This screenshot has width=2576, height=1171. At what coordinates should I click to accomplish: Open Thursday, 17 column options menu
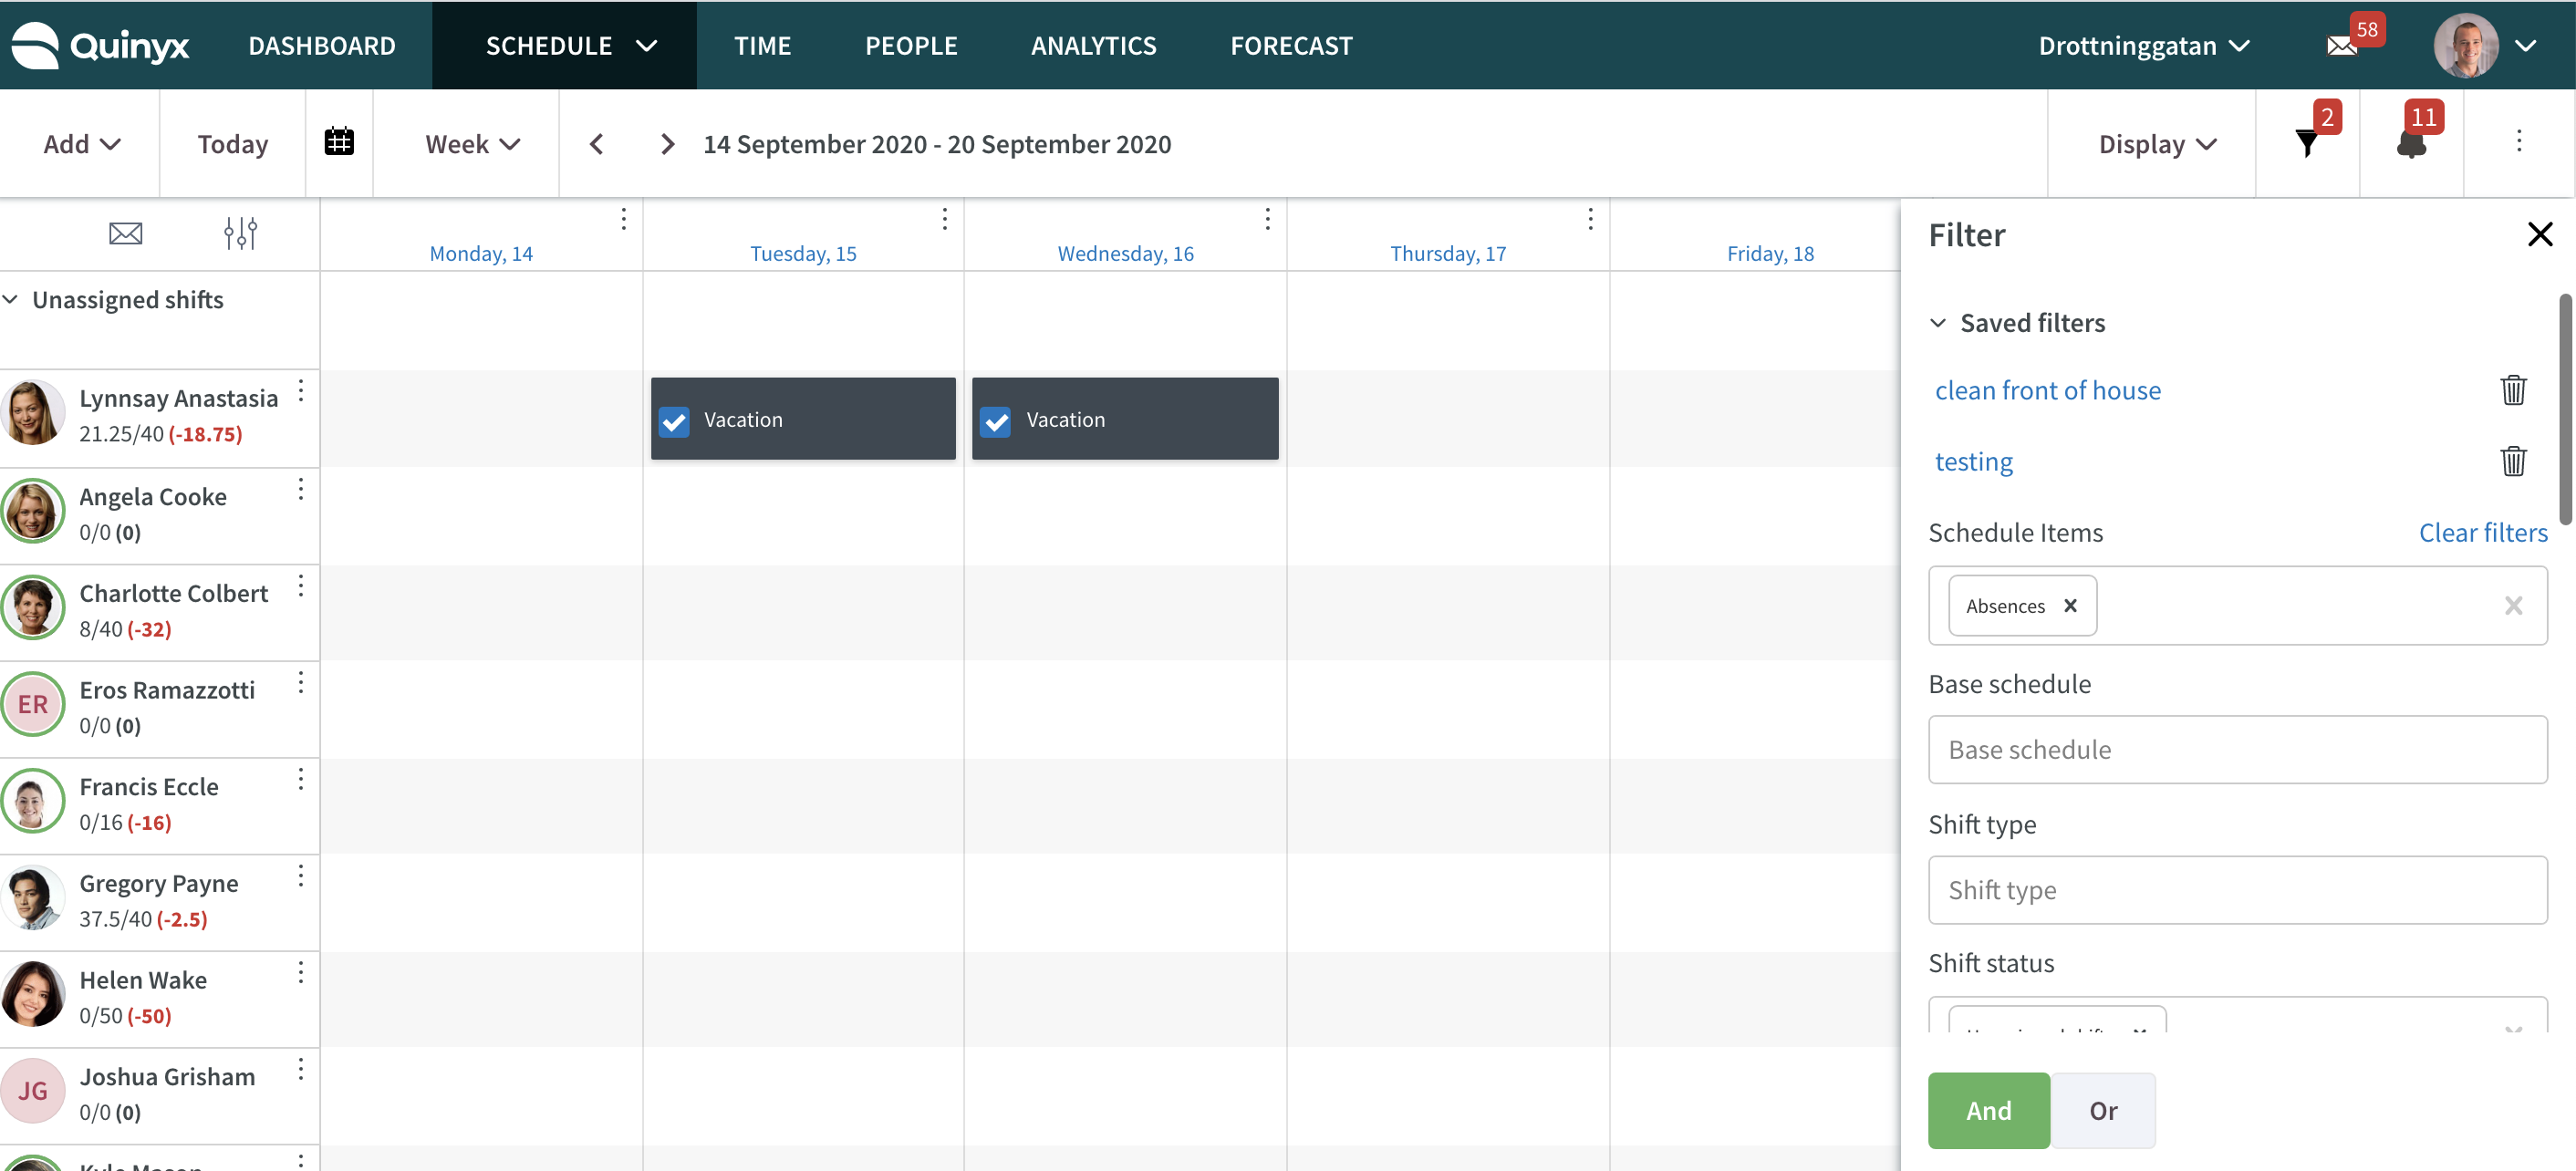(x=1590, y=219)
